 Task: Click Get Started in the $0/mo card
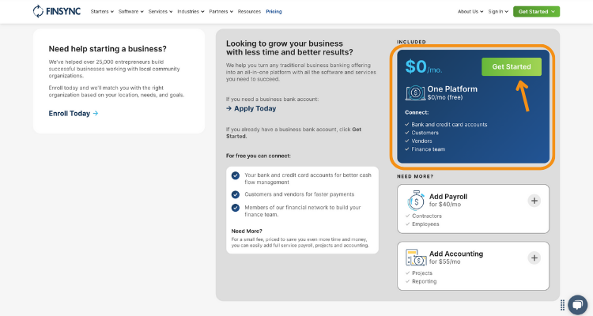coord(512,67)
